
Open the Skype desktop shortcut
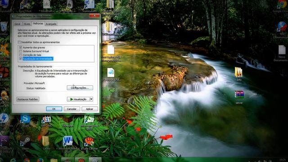click(25, 119)
